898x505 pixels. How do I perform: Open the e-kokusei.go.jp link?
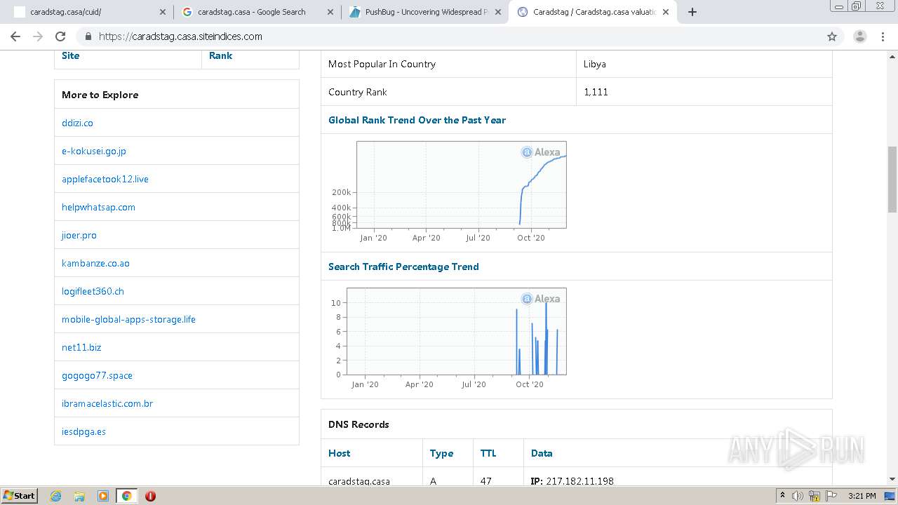pyautogui.click(x=94, y=151)
